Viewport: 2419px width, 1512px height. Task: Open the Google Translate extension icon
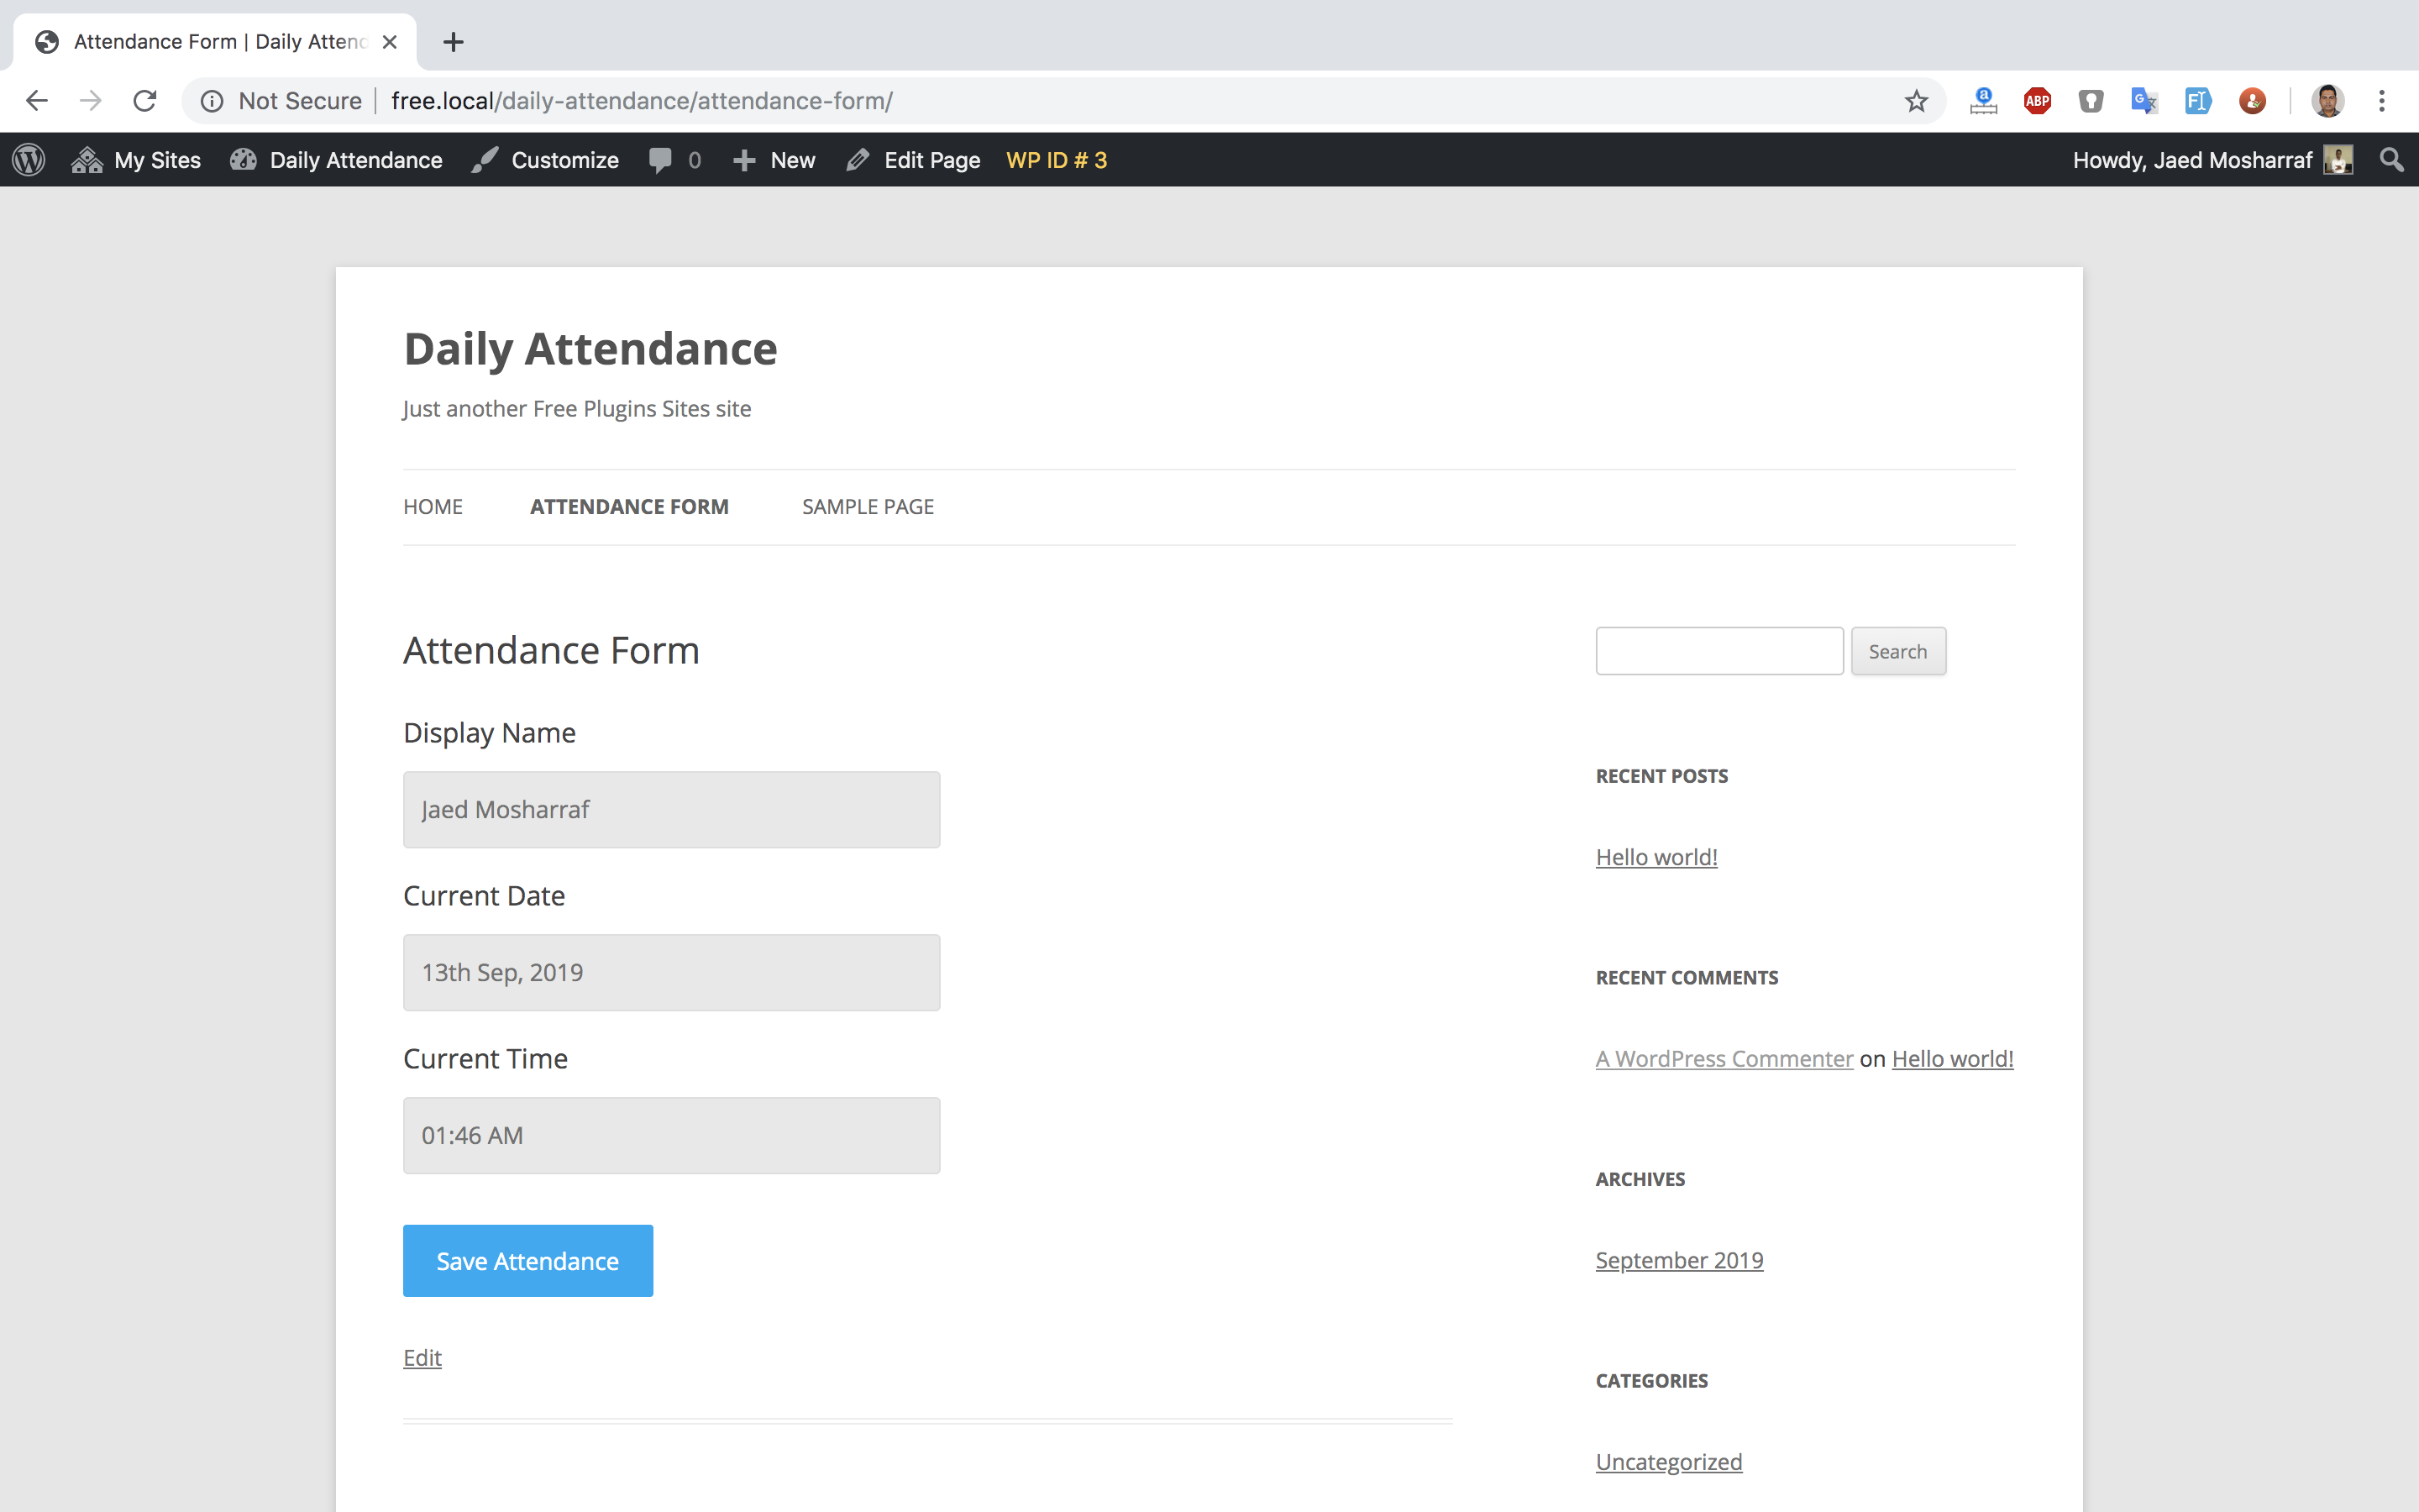pos(2144,101)
